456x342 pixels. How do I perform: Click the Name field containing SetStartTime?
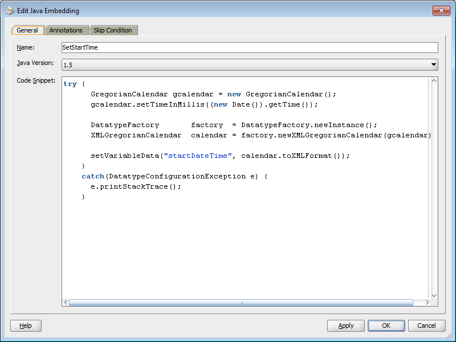coord(250,47)
